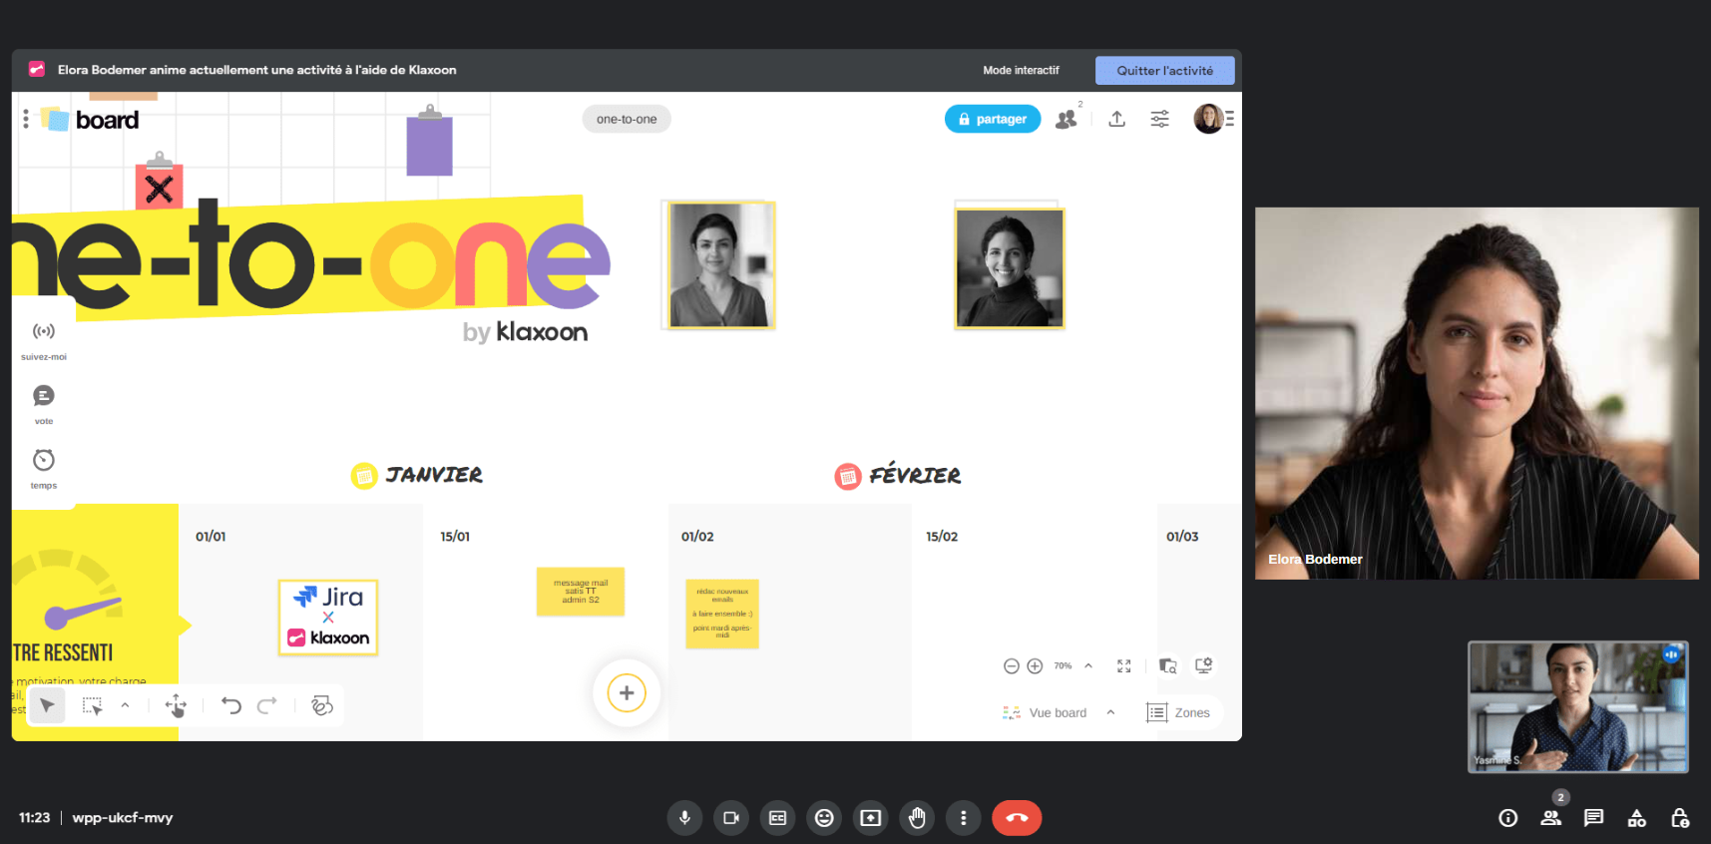
Task: Click the zoom in plus icon
Action: (x=1035, y=666)
